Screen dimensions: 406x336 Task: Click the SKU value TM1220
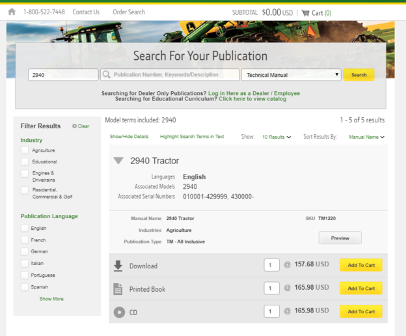pos(327,218)
